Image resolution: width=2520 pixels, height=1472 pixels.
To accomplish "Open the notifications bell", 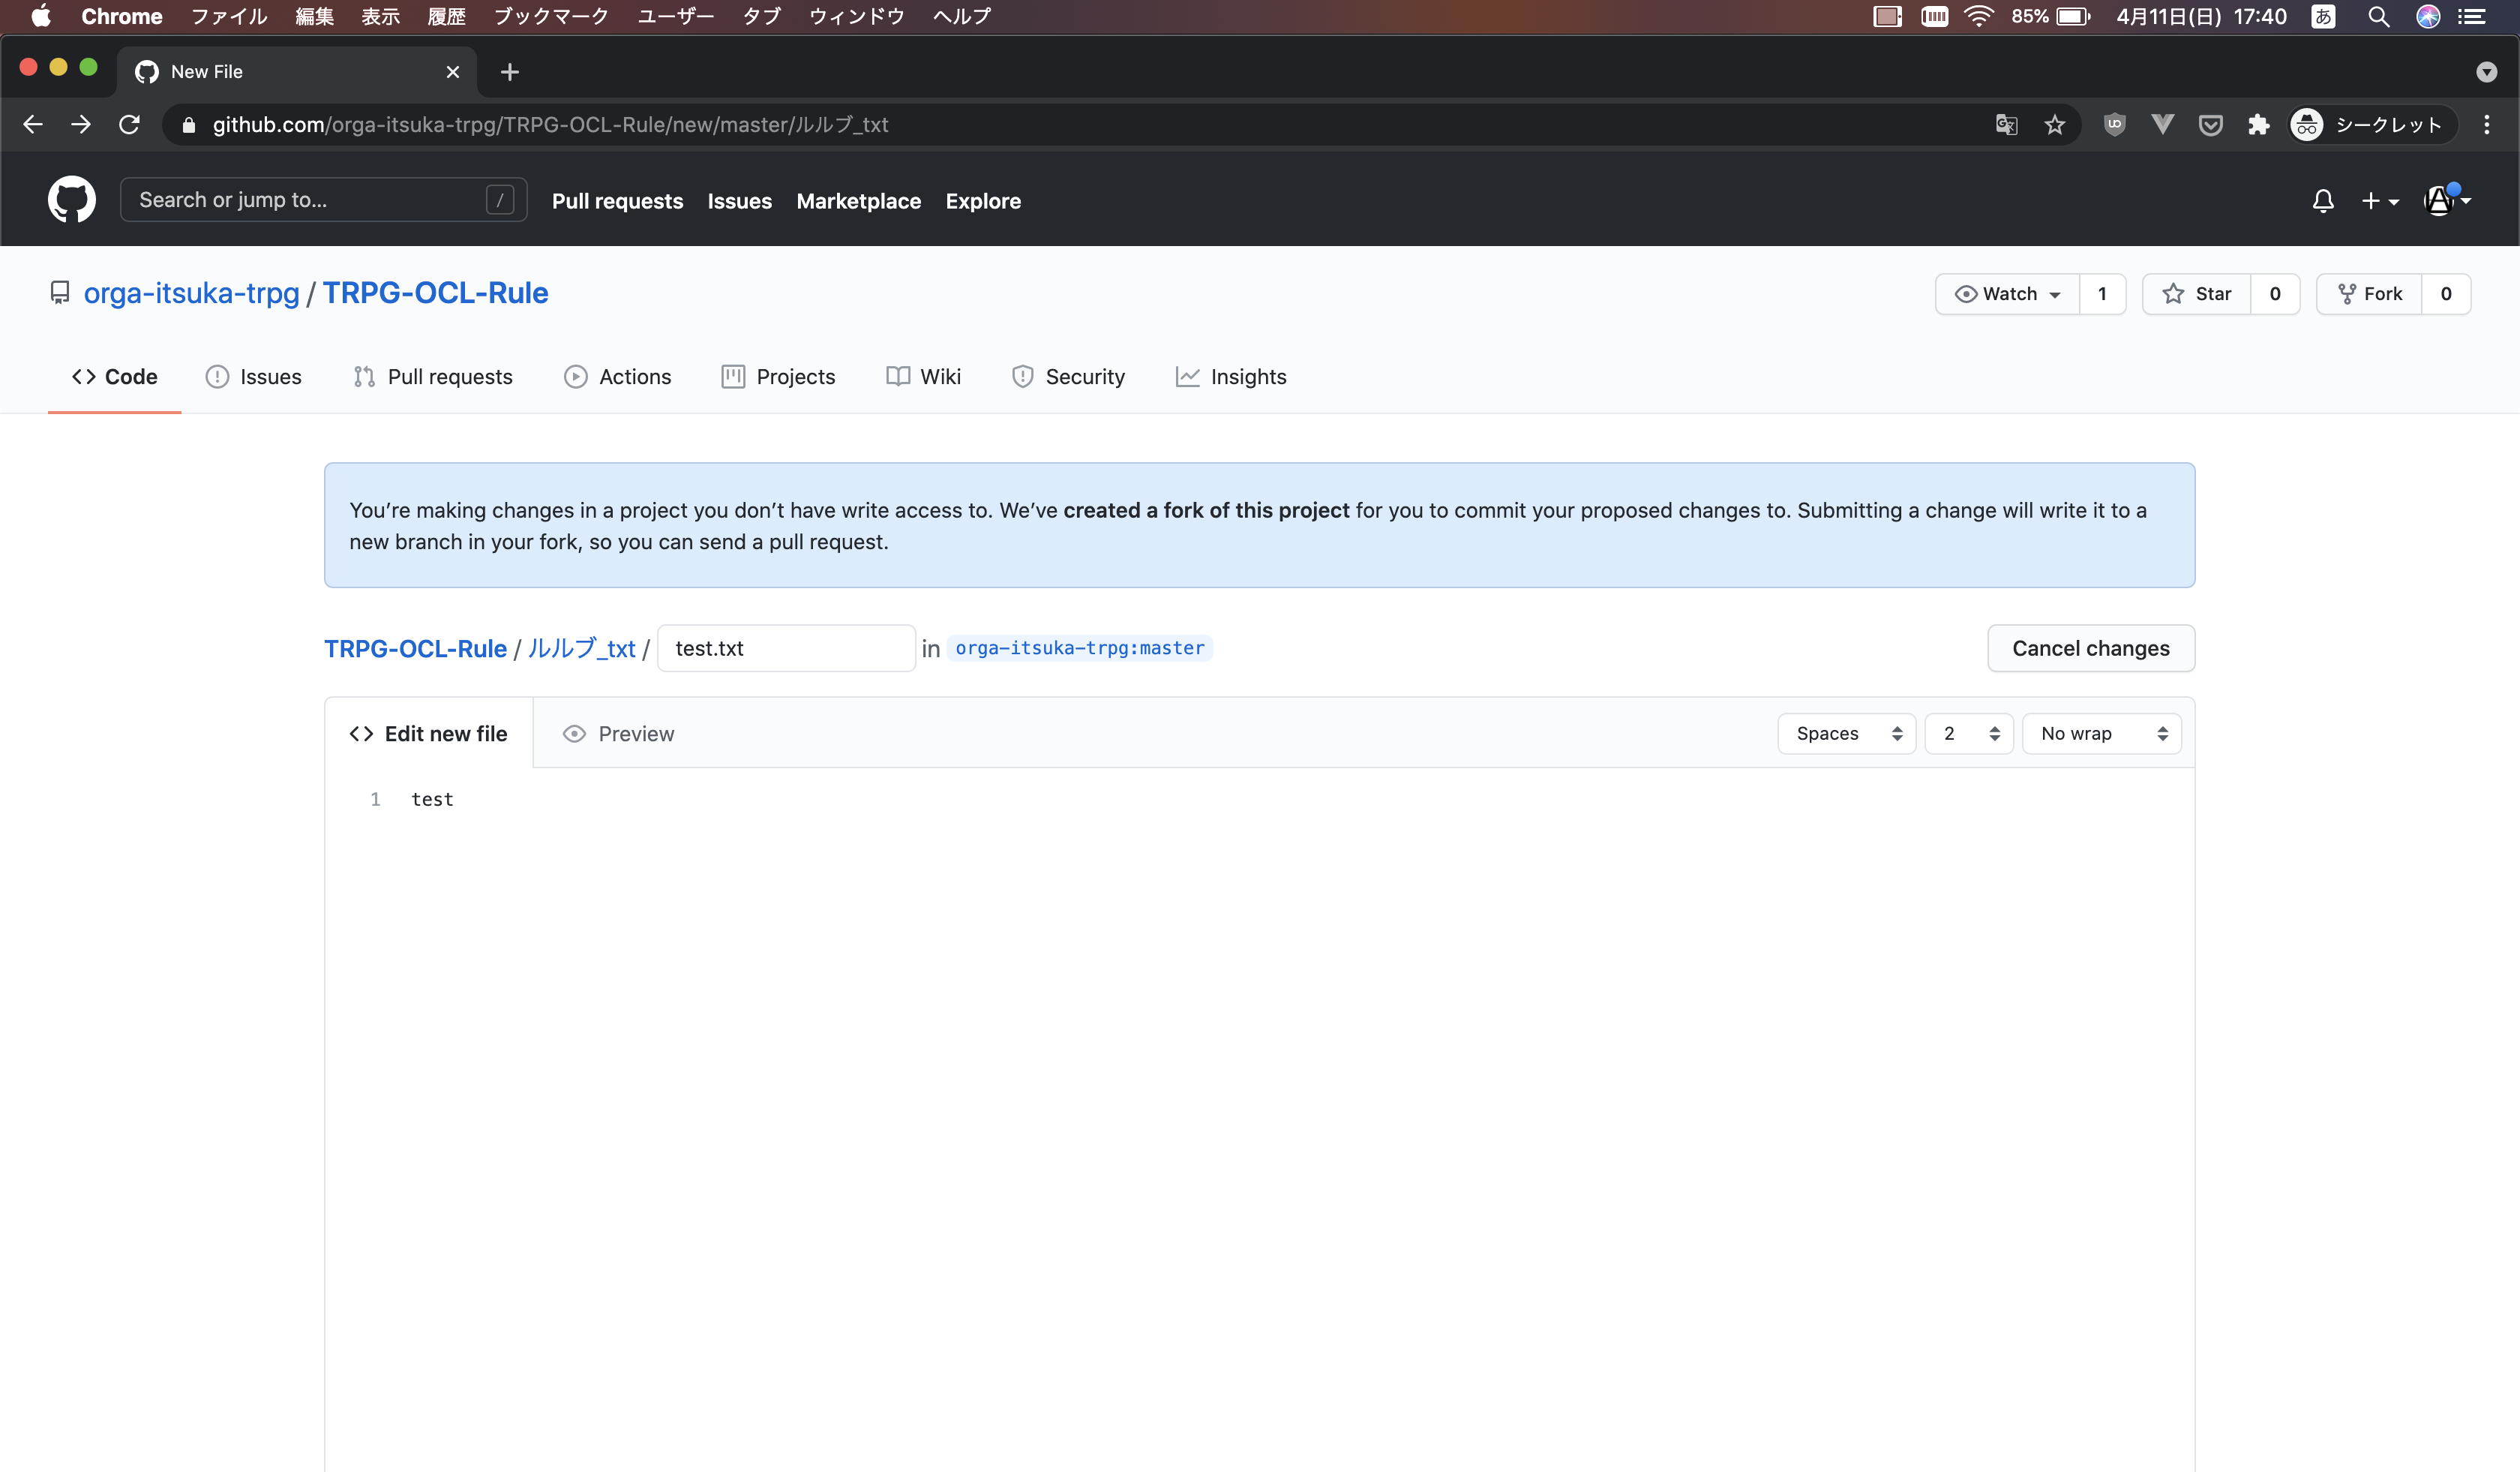I will coord(2322,201).
